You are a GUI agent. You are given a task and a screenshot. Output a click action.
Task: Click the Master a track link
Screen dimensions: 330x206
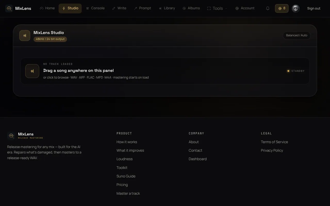[x=128, y=193]
